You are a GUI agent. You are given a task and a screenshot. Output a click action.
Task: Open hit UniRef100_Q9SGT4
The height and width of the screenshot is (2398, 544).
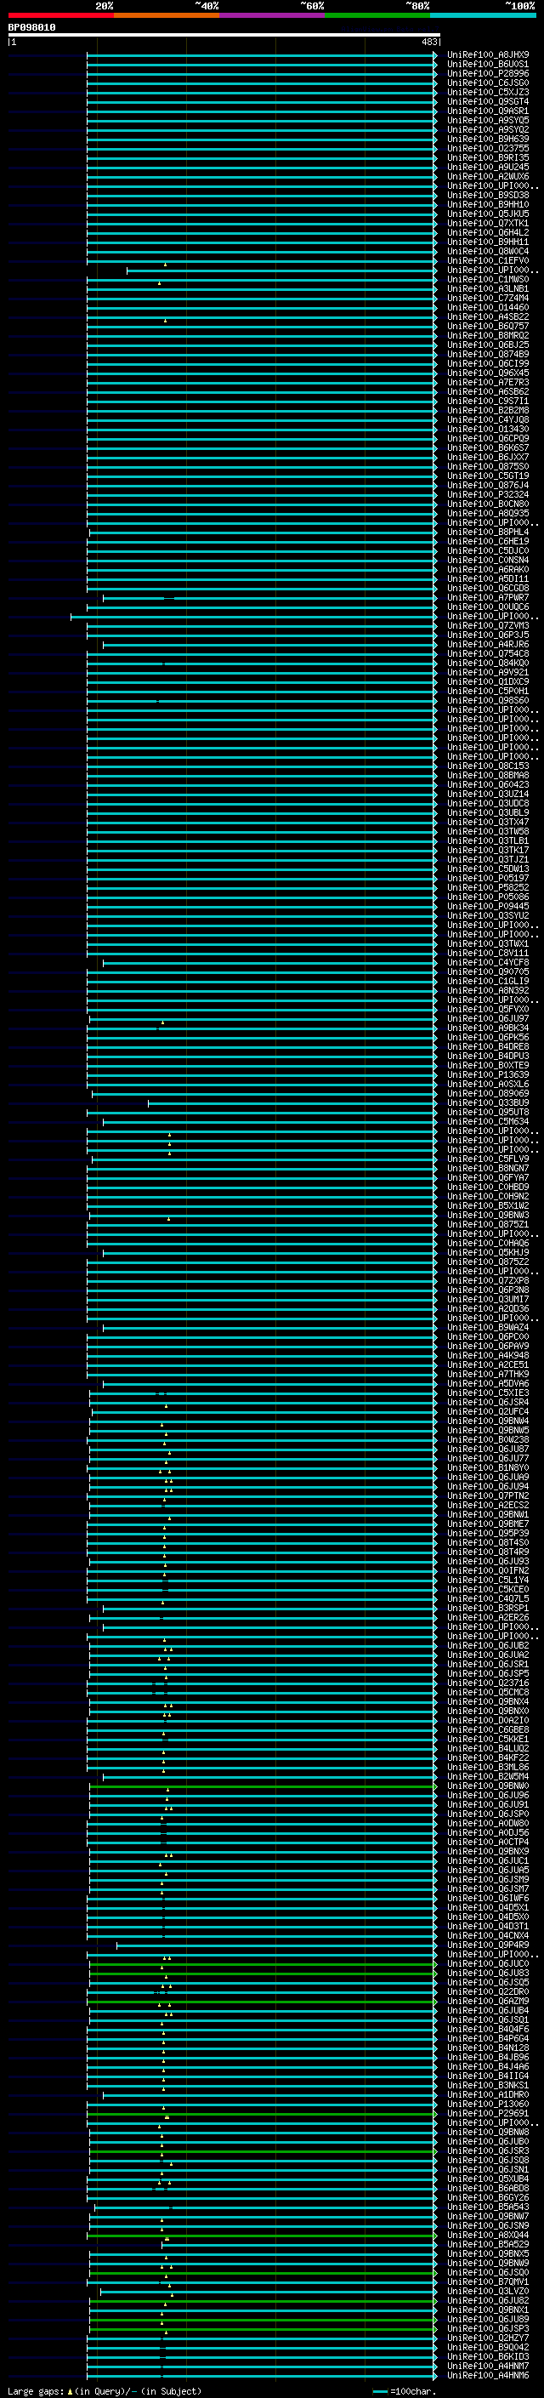point(488,101)
